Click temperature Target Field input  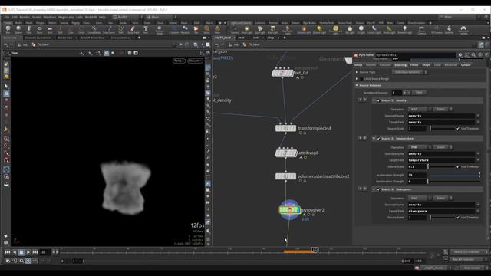(441, 160)
